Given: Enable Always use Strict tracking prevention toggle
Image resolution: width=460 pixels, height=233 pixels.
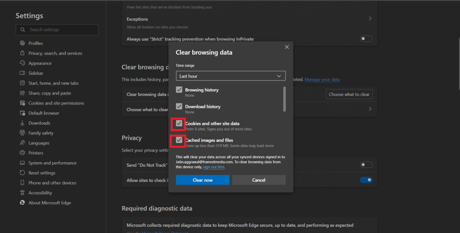Looking at the screenshot, I should (x=366, y=39).
